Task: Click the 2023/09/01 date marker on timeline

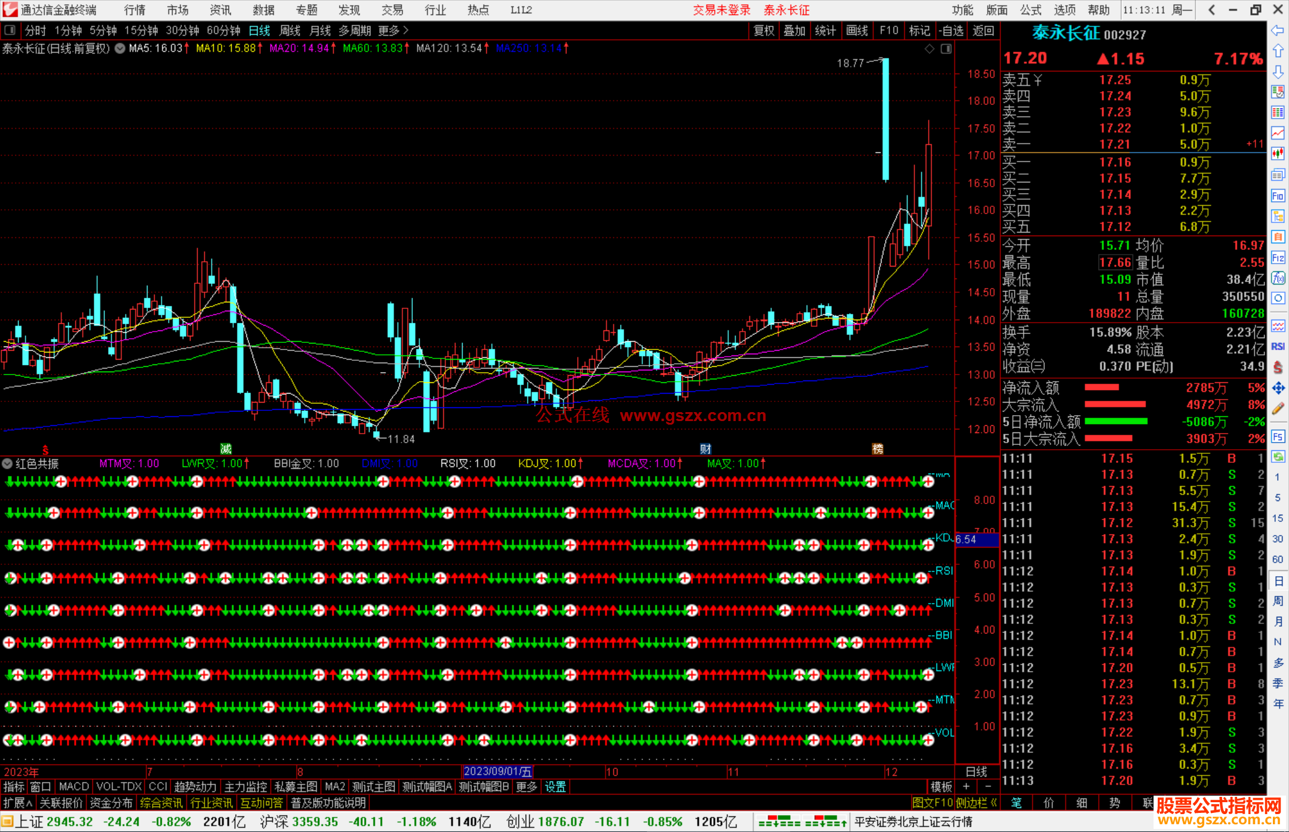Action: click(x=498, y=772)
